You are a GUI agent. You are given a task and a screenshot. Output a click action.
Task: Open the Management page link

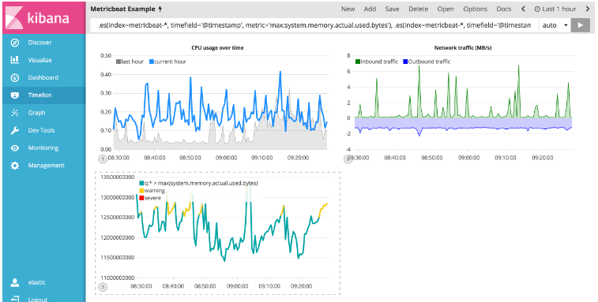(46, 166)
